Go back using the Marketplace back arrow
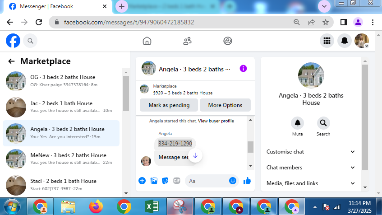The width and height of the screenshot is (382, 215). (11, 61)
